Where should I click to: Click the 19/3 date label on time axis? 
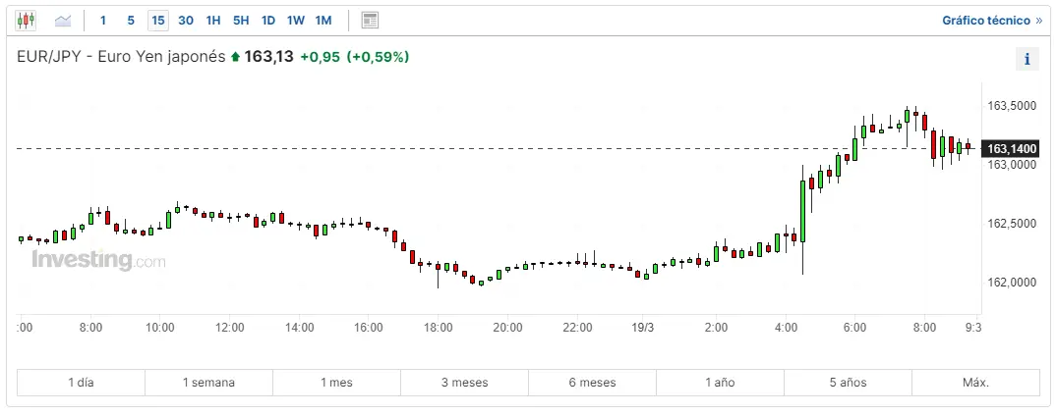642,328
